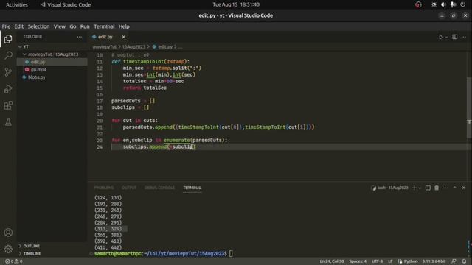472x265 pixels.
Task: Select the bash - 15Aug2023 terminal
Action: click(390, 188)
